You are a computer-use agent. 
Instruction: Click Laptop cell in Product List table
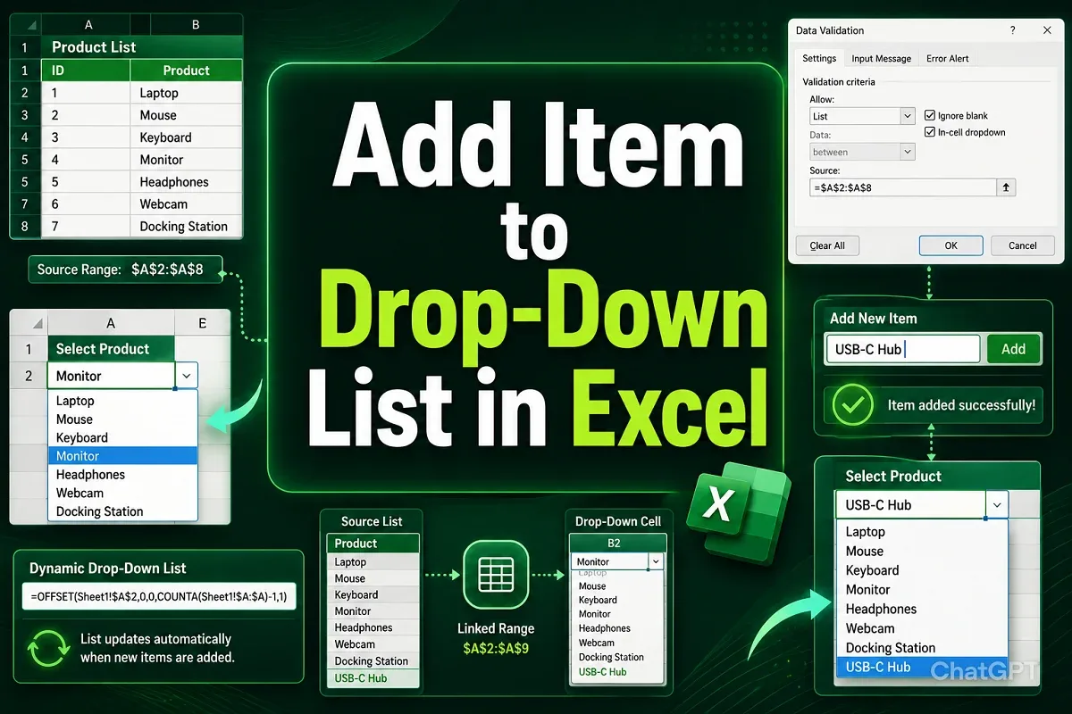coord(186,93)
